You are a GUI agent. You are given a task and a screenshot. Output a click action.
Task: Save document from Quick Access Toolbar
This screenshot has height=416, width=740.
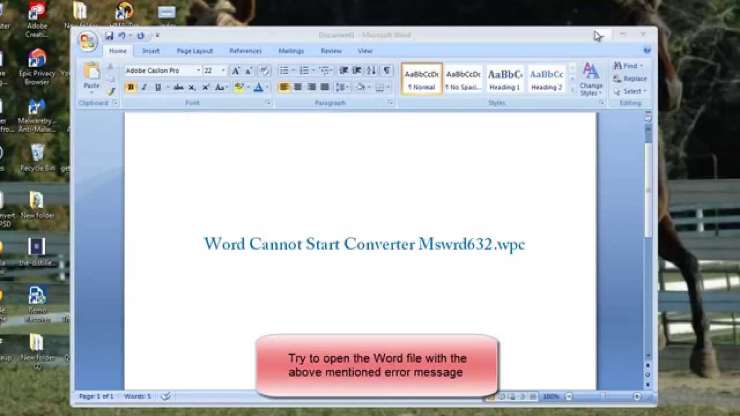[109, 36]
